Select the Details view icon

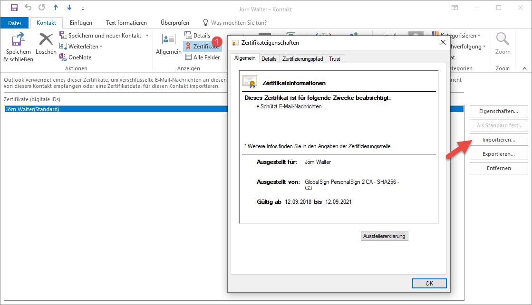(x=188, y=36)
